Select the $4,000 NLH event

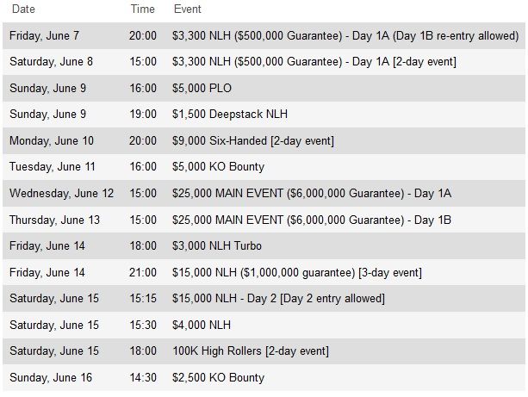click(x=202, y=325)
